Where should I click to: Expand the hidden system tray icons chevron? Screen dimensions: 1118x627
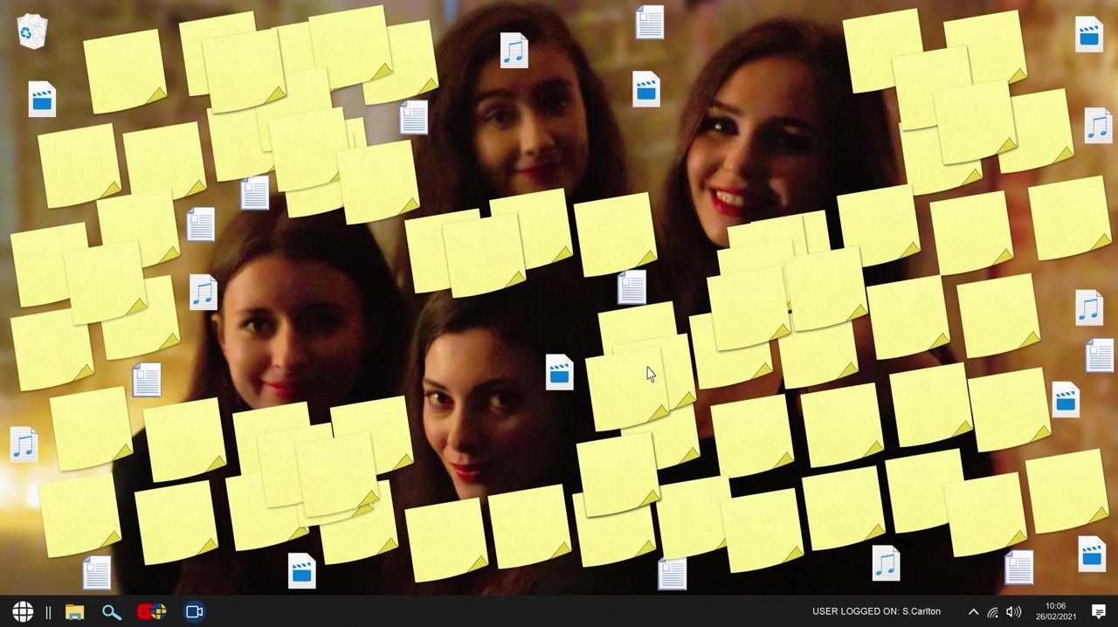(x=973, y=611)
